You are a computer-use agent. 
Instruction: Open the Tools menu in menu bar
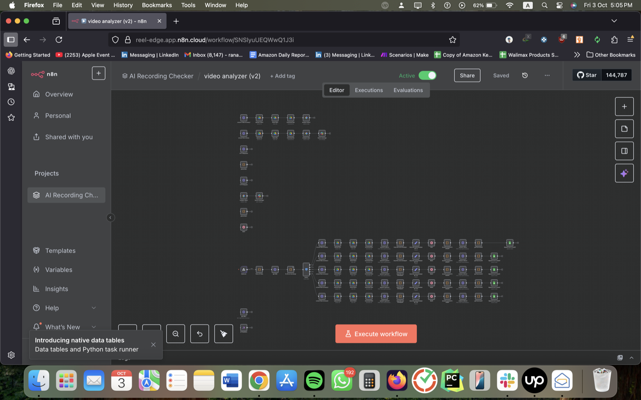pos(188,5)
